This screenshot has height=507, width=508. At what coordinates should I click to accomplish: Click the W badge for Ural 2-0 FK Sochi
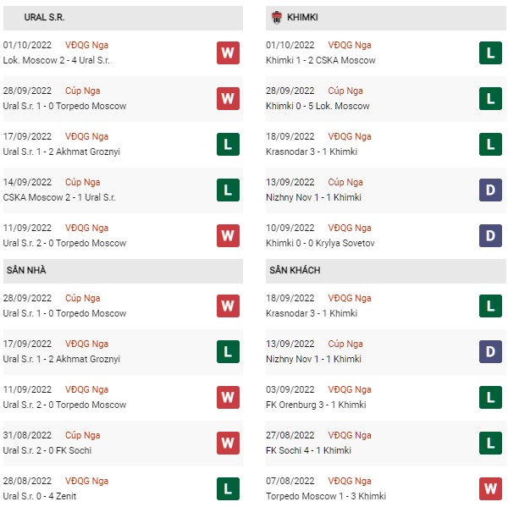228,443
